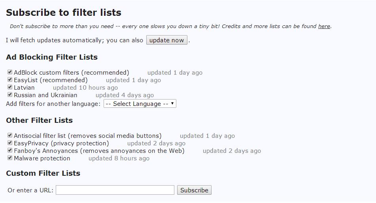376x203 pixels.
Task: Click the EasyList (recommended) label text
Action: click(x=51, y=80)
